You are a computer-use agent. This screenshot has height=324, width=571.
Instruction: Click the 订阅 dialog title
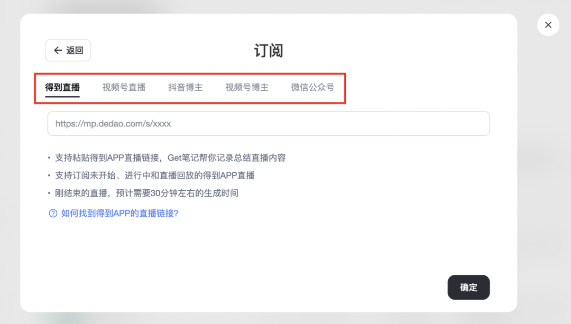point(269,51)
